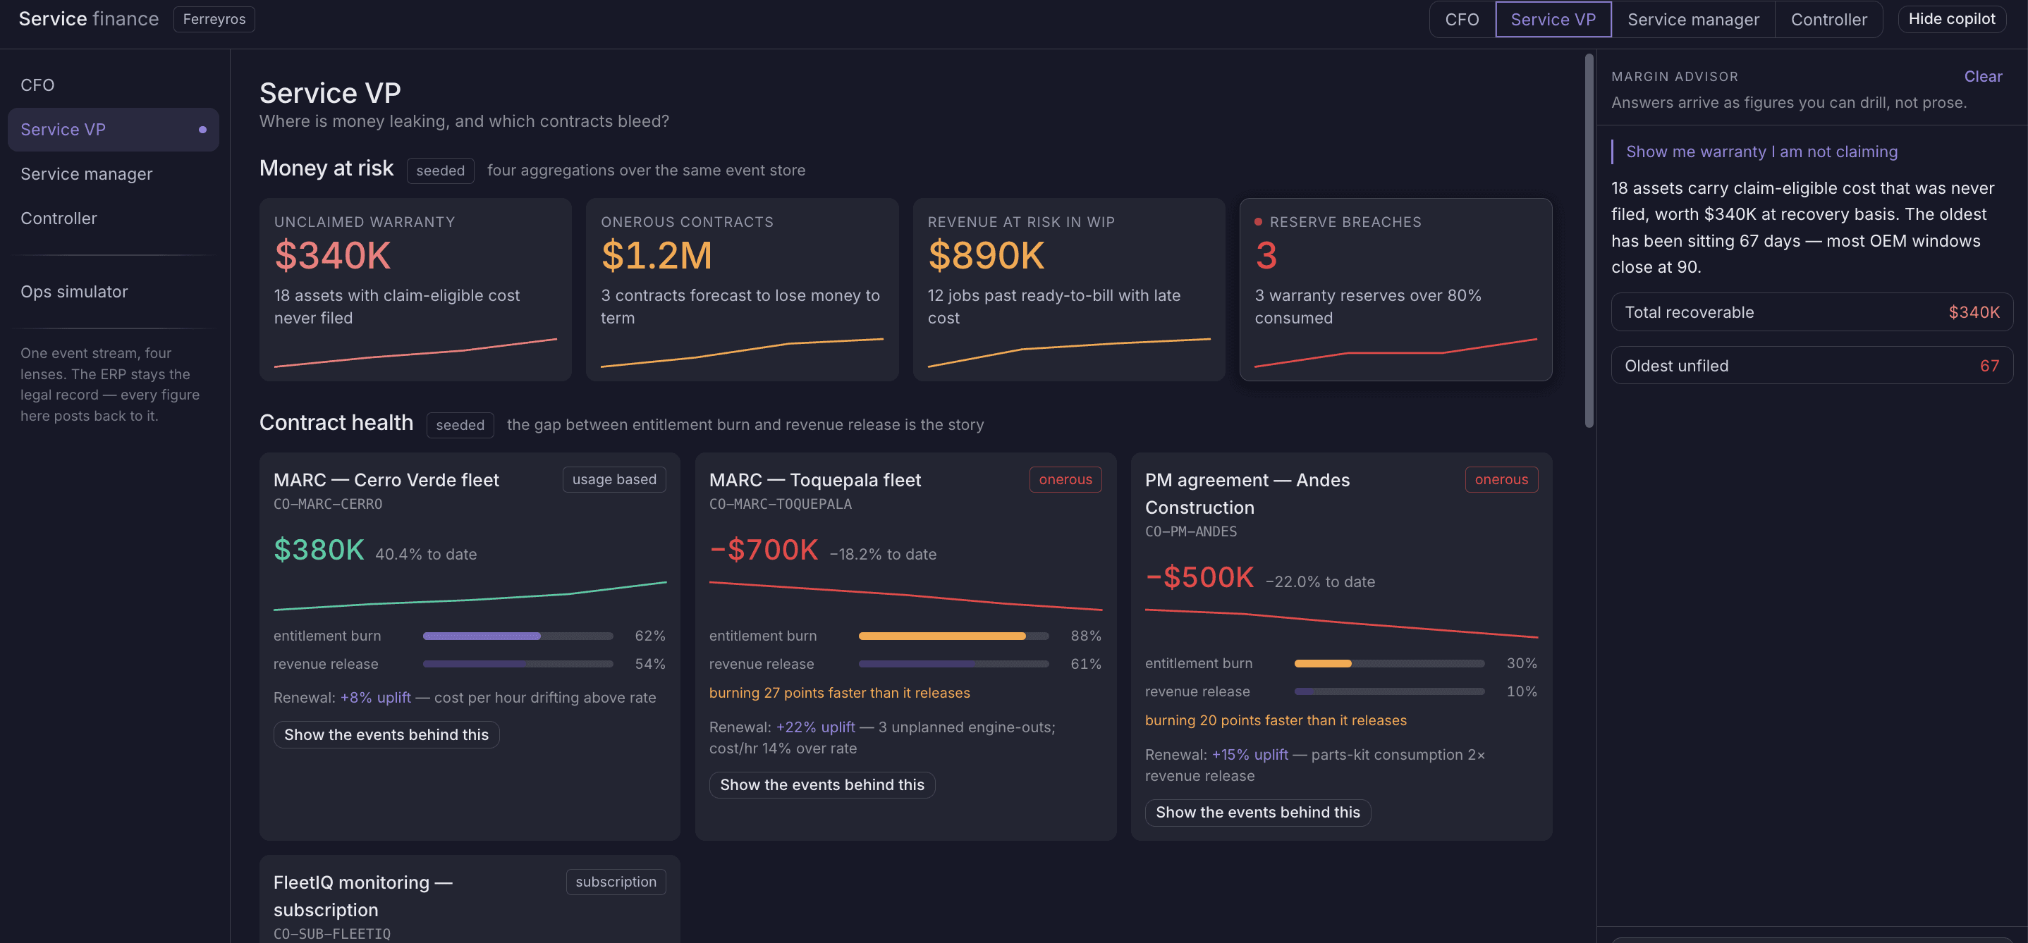
Task: Open the FleetIQ monitoring subscription card
Action: [469, 900]
